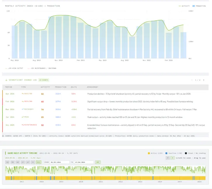The width and height of the screenshot is (212, 189).
Task: Click activity value 52 in Sep 2025 row
Action: point(42,125)
